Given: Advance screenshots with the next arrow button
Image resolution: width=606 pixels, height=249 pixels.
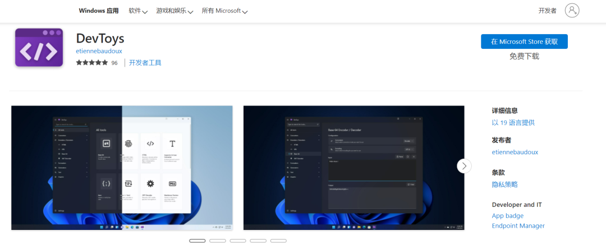Looking at the screenshot, I should tap(464, 166).
